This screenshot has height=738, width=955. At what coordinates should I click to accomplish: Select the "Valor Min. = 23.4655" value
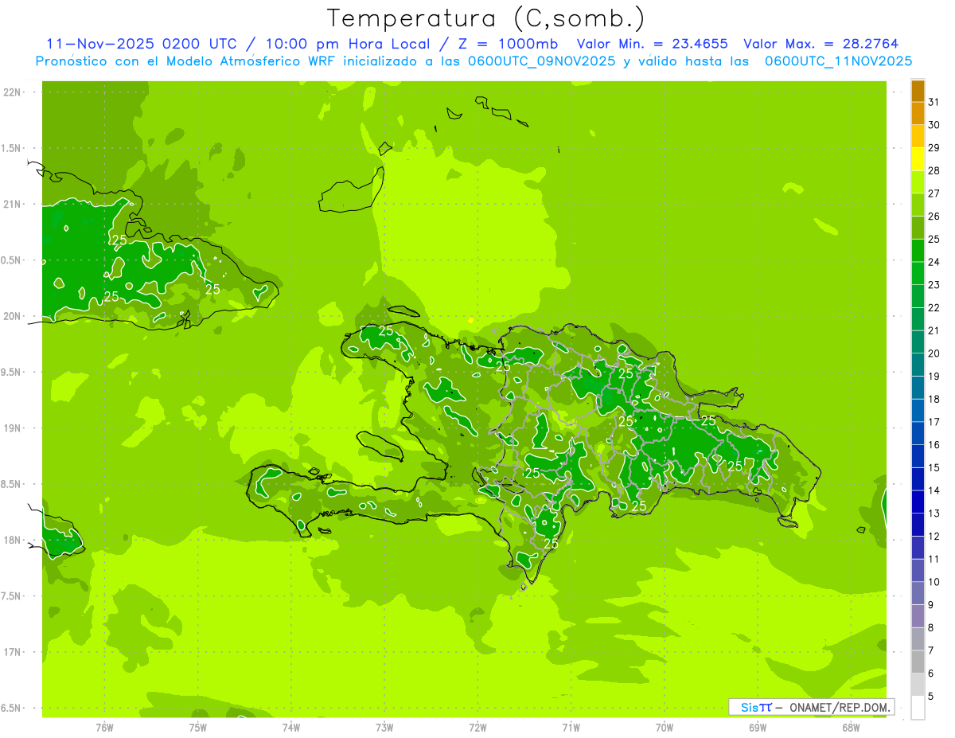point(652,45)
